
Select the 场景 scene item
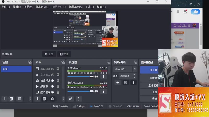(x=16, y=69)
